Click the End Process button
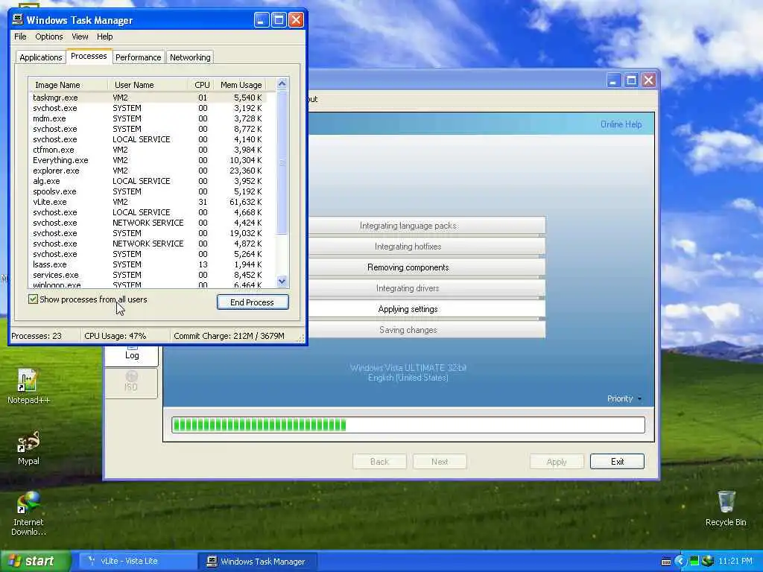The height and width of the screenshot is (572, 763). [x=253, y=302]
